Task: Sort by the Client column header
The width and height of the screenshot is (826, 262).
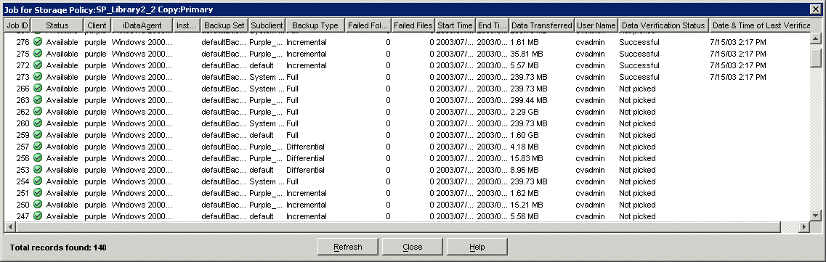Action: [x=97, y=25]
